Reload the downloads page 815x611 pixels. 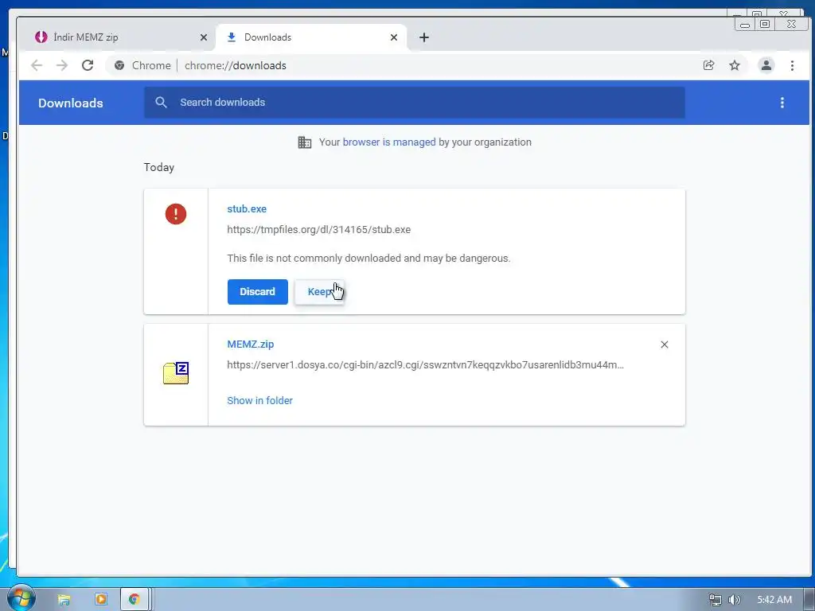(x=88, y=65)
